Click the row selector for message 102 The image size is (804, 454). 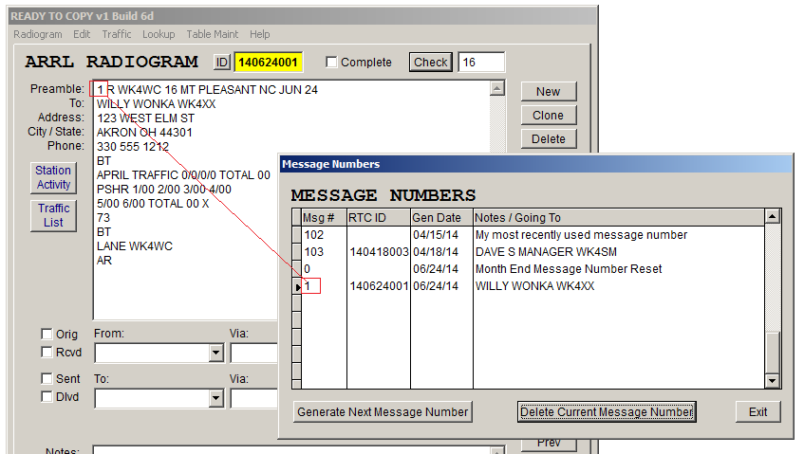coord(297,235)
